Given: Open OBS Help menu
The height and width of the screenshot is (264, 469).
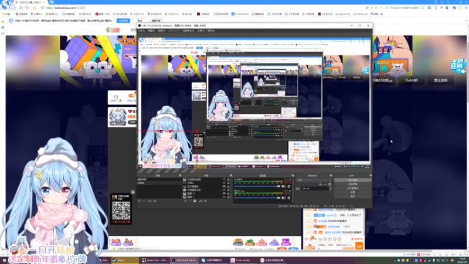Looking at the screenshot, I should pos(211,31).
